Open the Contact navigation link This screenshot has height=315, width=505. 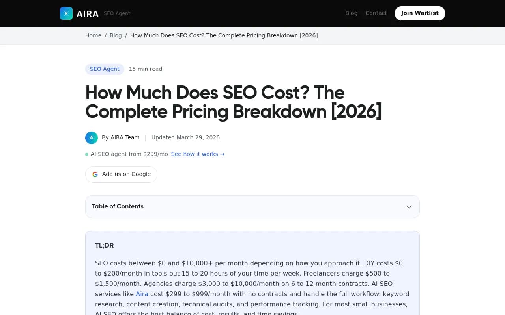click(376, 13)
